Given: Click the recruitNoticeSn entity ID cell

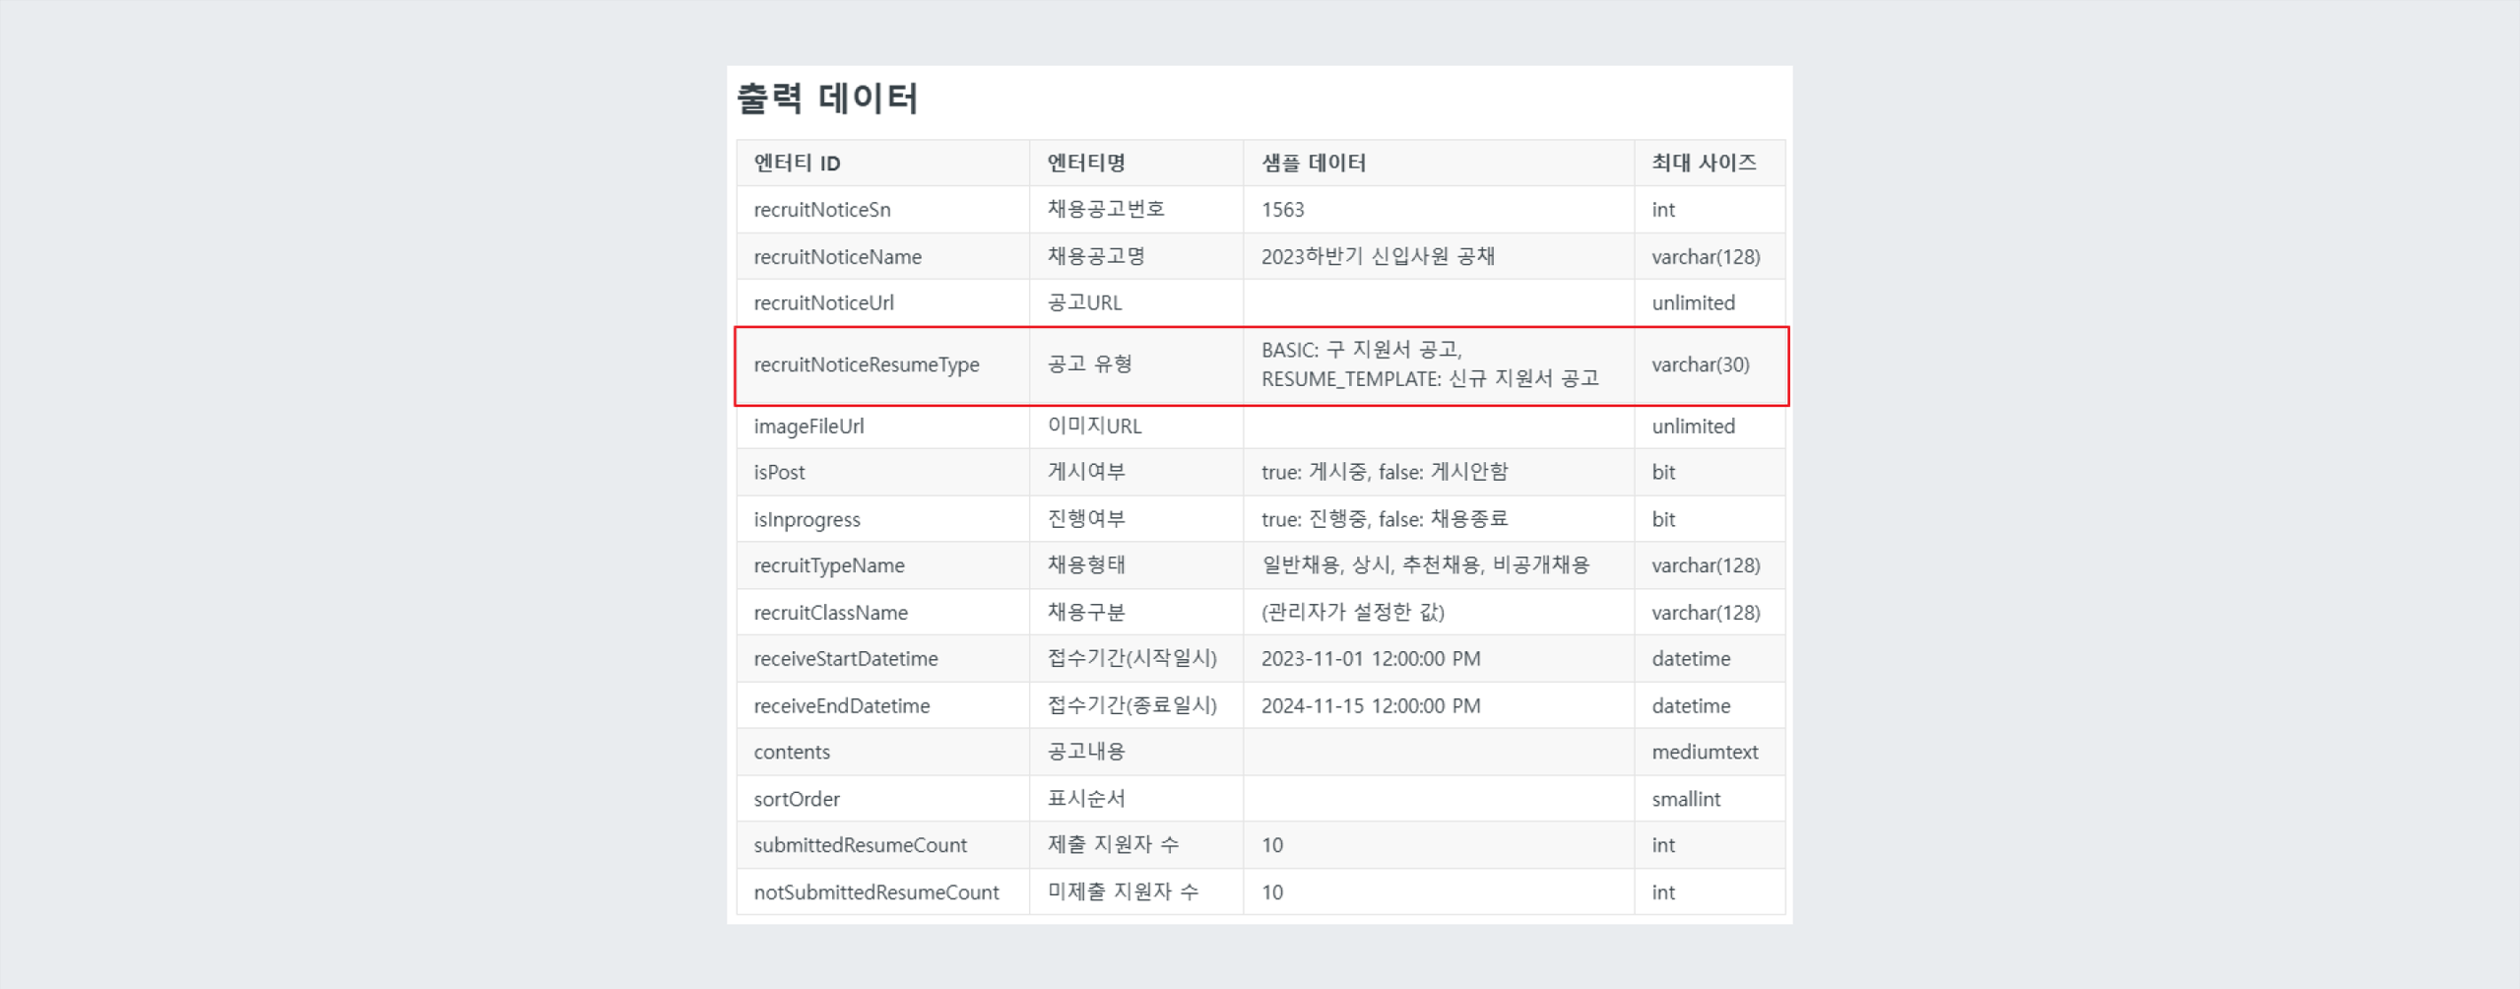Looking at the screenshot, I should click(822, 209).
